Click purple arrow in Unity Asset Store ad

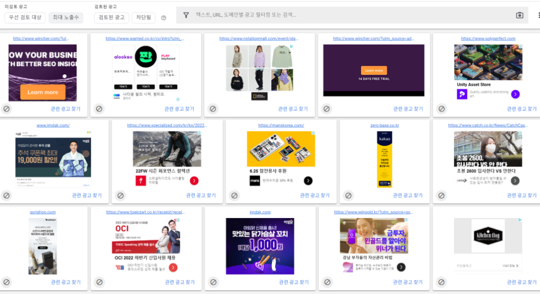click(515, 94)
